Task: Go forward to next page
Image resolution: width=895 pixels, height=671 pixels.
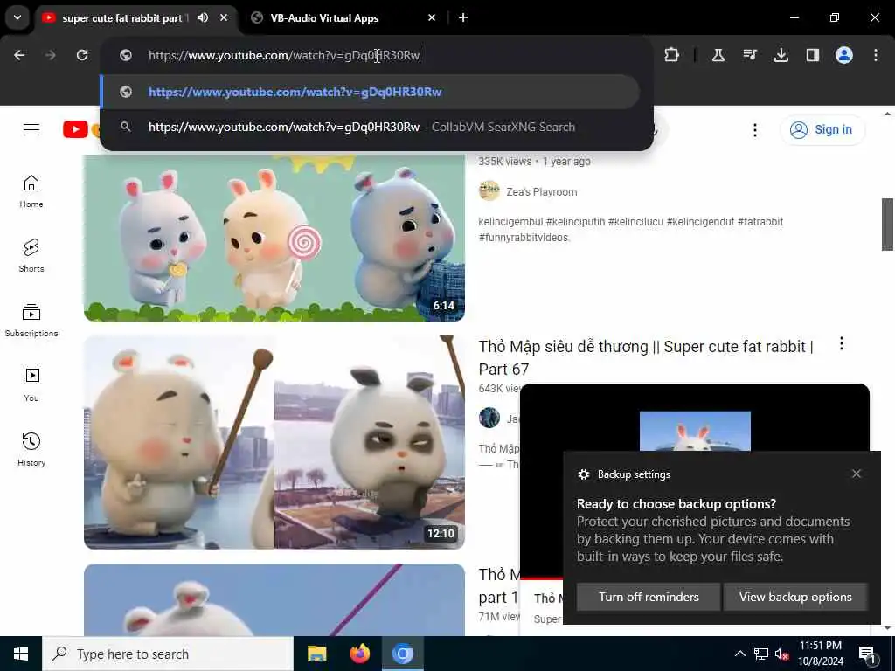Action: (50, 55)
